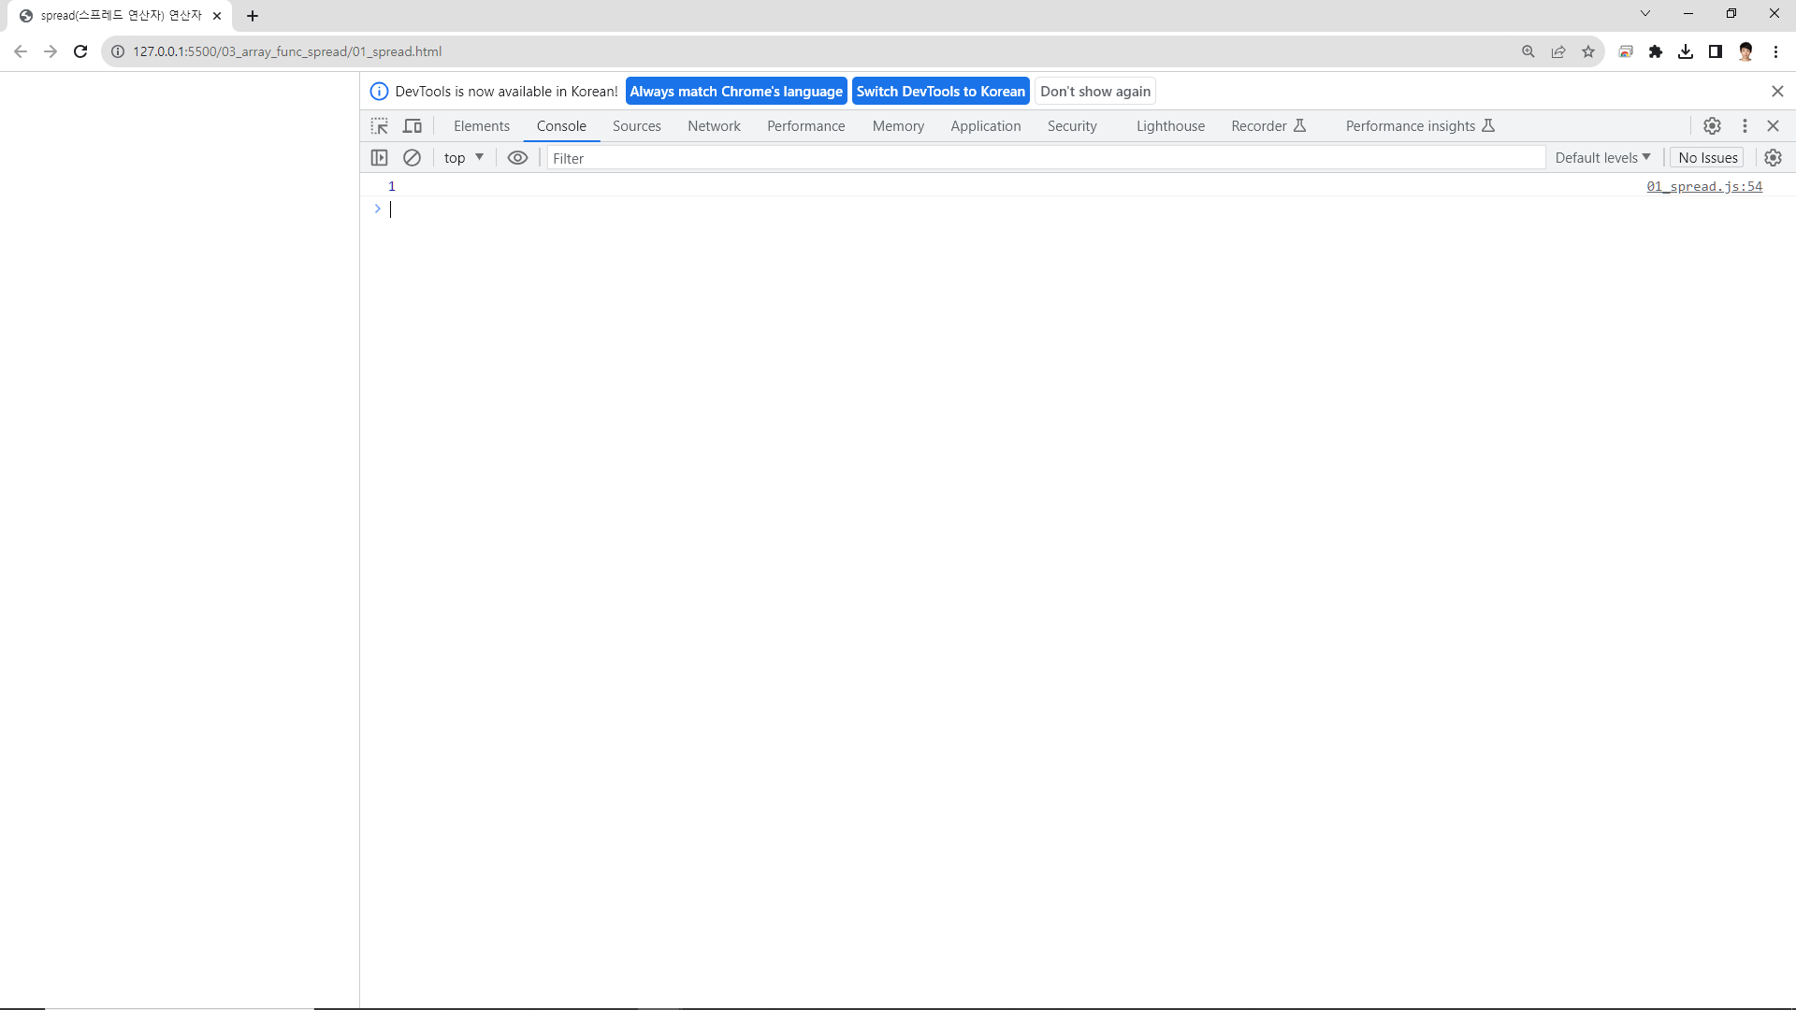This screenshot has width=1796, height=1010.
Task: Click the console Filter input field
Action: (x=1043, y=159)
